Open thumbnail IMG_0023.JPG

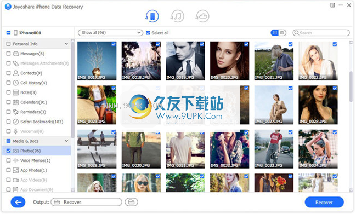tap(97, 105)
